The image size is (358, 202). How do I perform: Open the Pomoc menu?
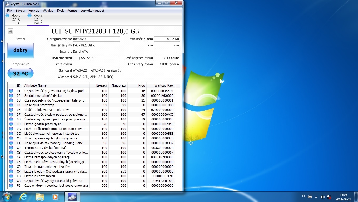72,11
